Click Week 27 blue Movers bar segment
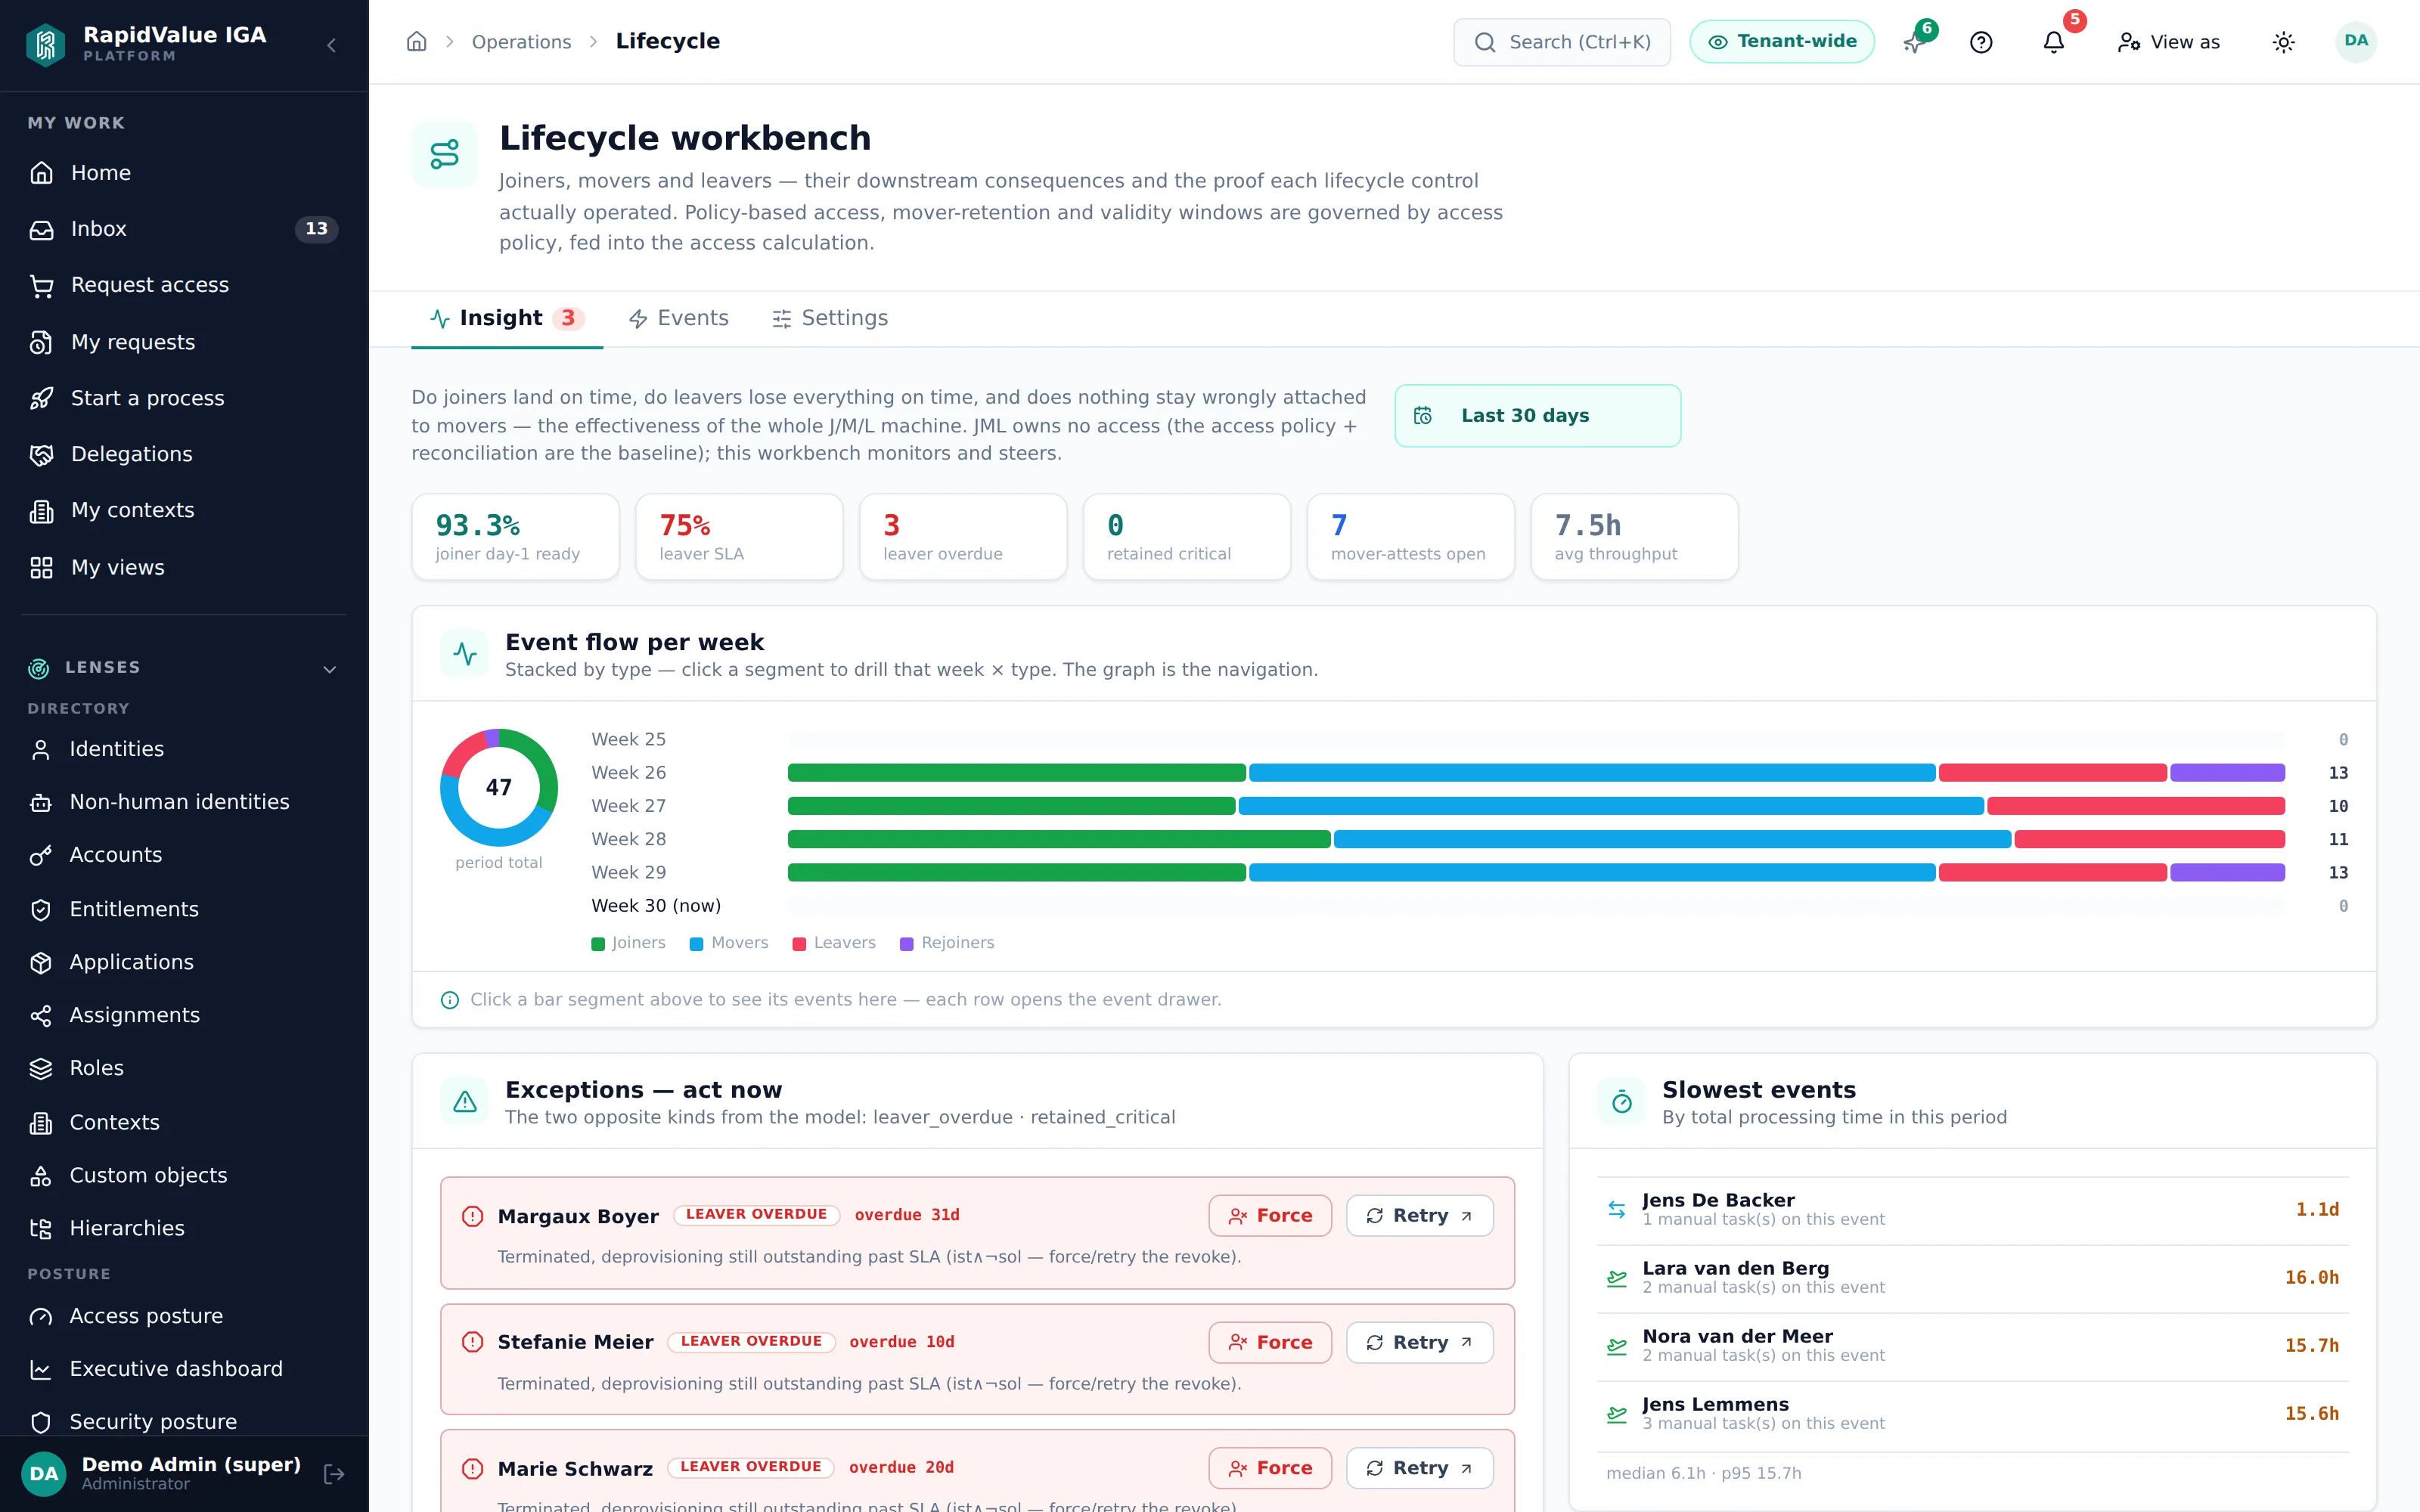The height and width of the screenshot is (1512, 2420). tap(1611, 806)
